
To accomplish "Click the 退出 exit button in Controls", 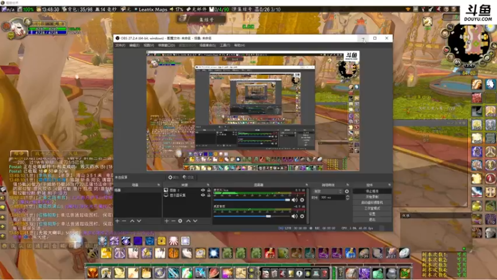I will click(x=372, y=220).
